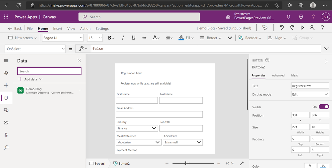Viewport: 332px width, 168px height.
Task: Click the zoom in plus button
Action: [x=219, y=163]
